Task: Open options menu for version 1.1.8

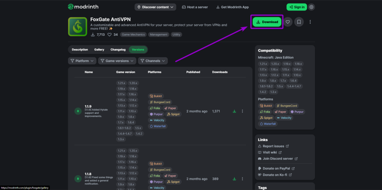Action: [242, 179]
